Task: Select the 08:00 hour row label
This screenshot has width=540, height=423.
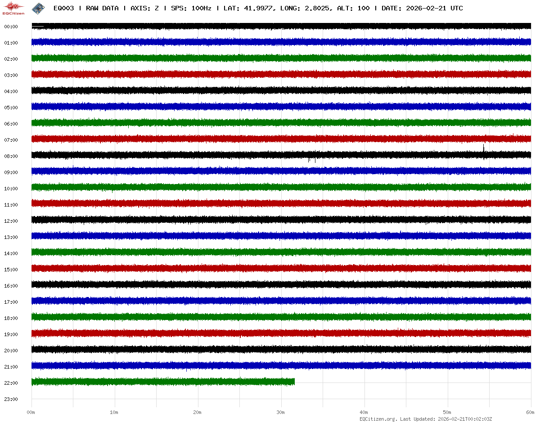Action: tap(11, 157)
